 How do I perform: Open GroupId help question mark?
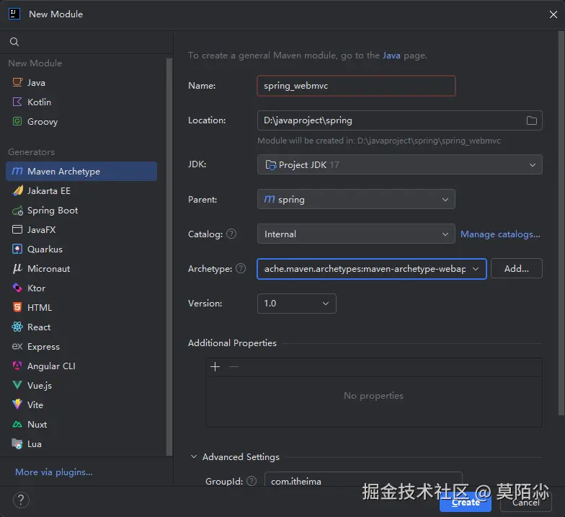252,481
